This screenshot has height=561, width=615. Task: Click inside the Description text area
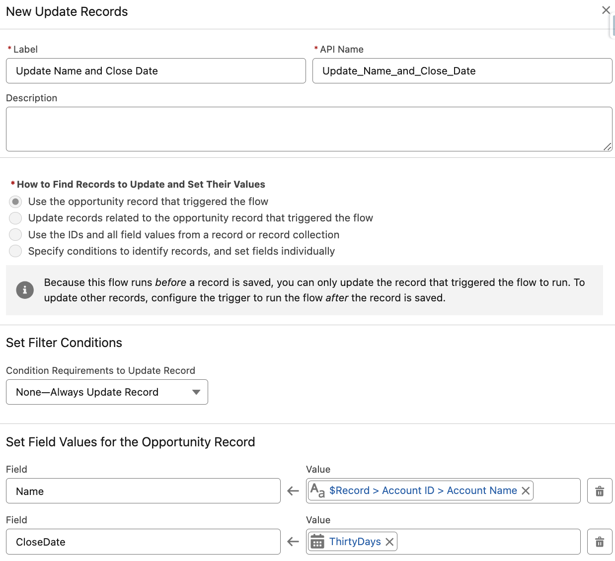coord(309,129)
